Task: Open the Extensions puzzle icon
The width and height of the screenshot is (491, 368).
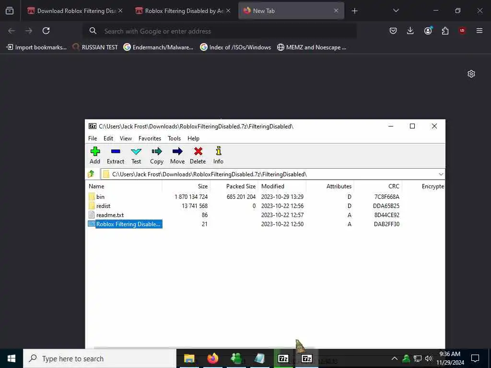Action: click(x=445, y=31)
